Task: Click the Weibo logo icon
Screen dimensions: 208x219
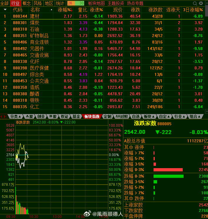Action: (87, 214)
